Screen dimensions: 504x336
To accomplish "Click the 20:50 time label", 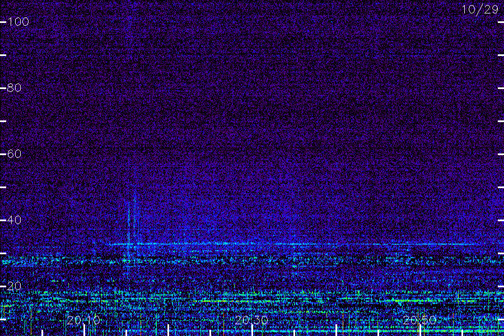I will tap(419, 320).
